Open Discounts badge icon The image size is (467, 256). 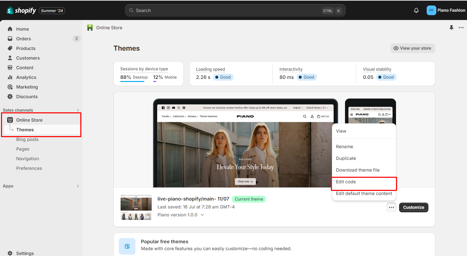[x=10, y=96]
